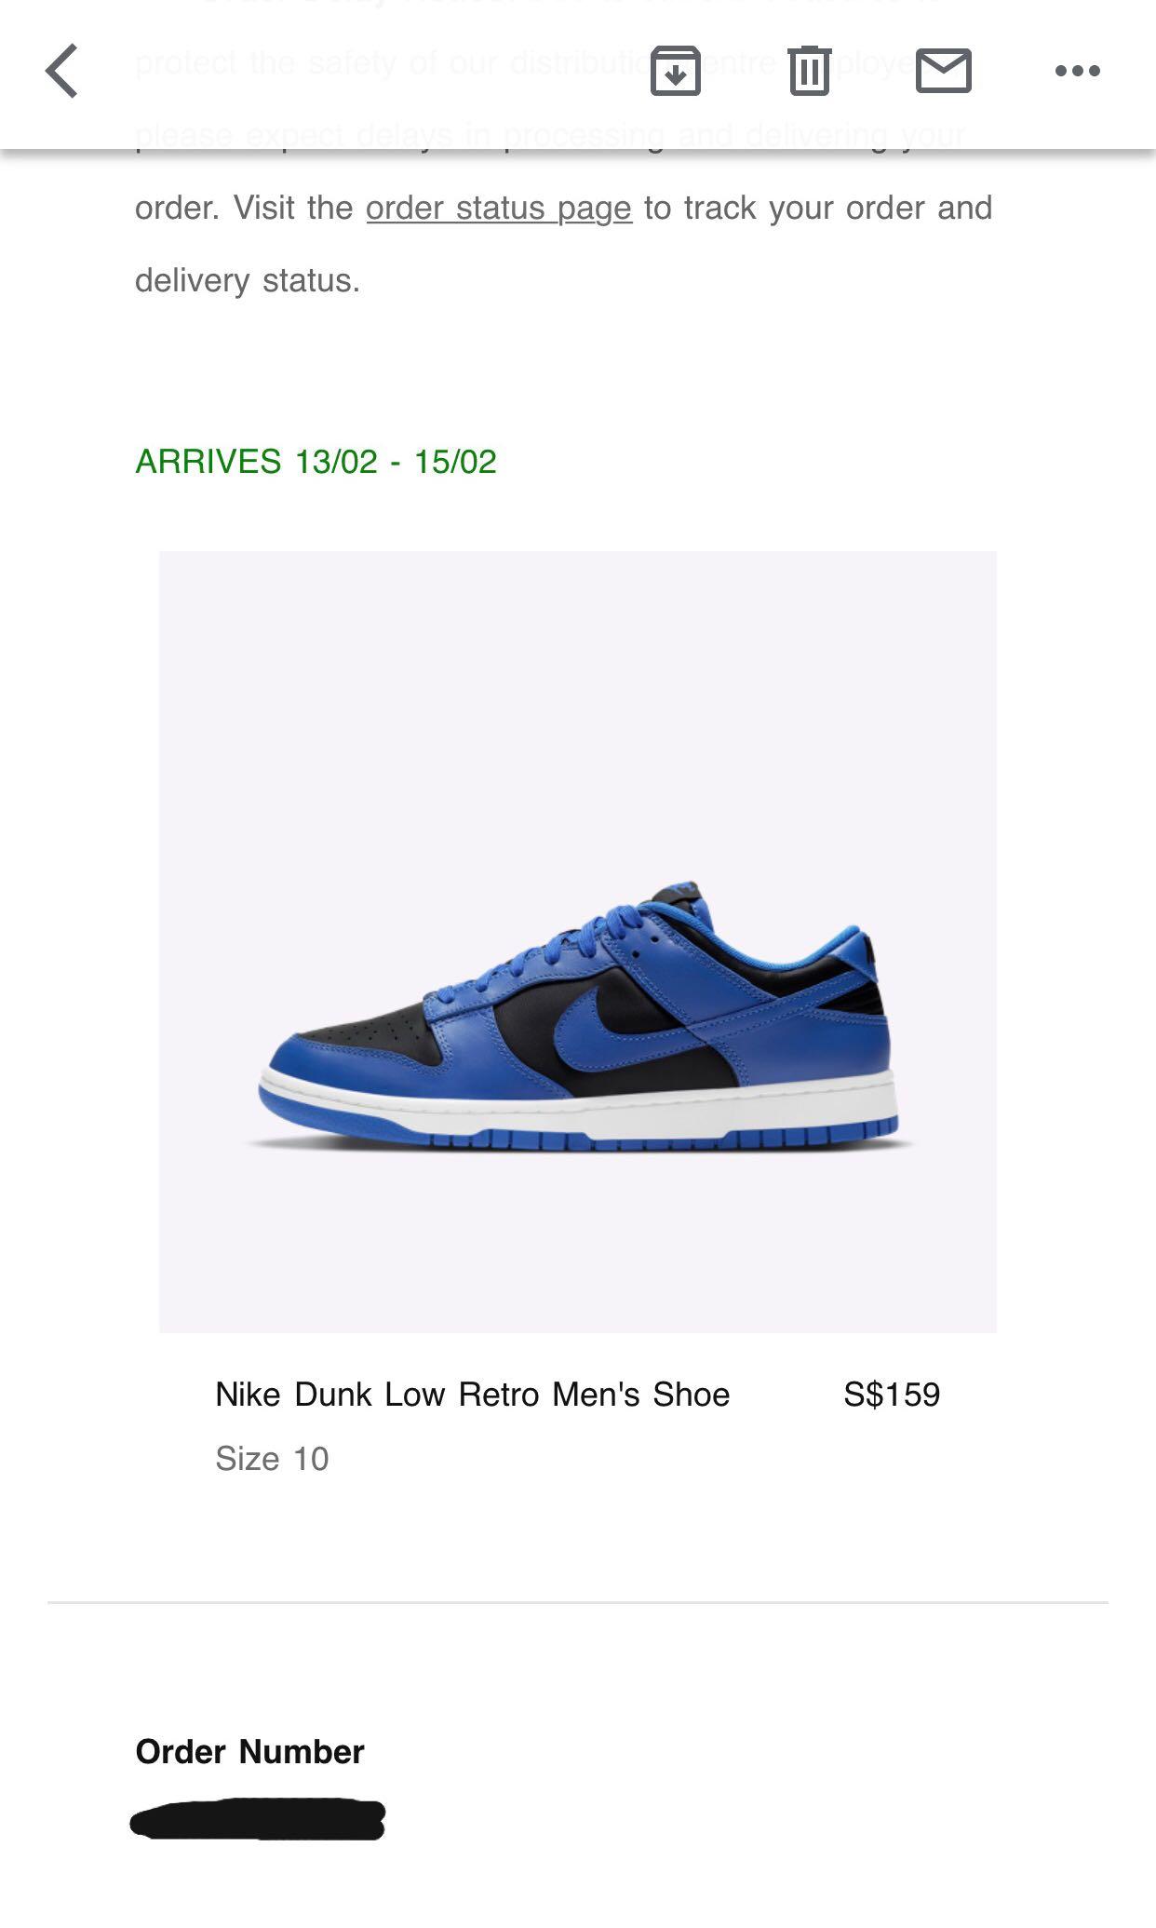The width and height of the screenshot is (1156, 1928).
Task: Open the three-dot more options menu
Action: point(1078,71)
